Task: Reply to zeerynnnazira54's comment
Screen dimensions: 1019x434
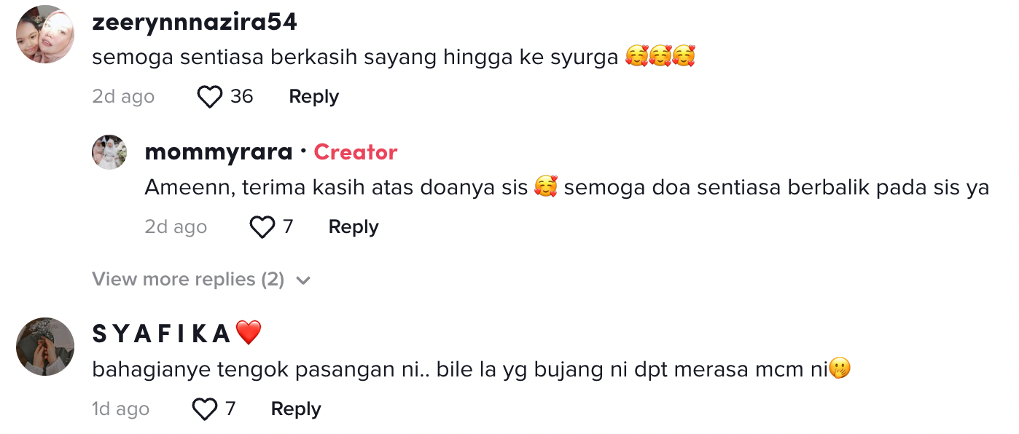Action: (x=313, y=97)
